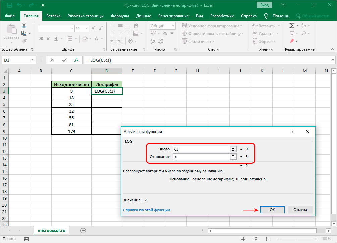Expand the formula bar with chevron

(333, 60)
